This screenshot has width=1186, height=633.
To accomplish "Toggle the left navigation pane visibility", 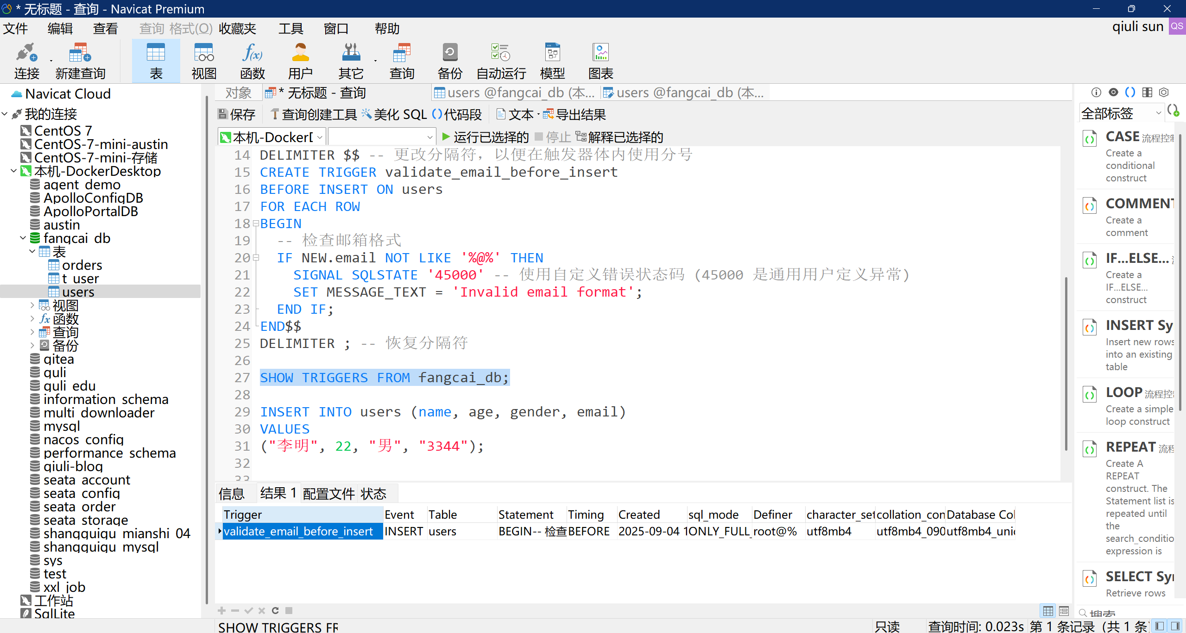I will pyautogui.click(x=1160, y=626).
